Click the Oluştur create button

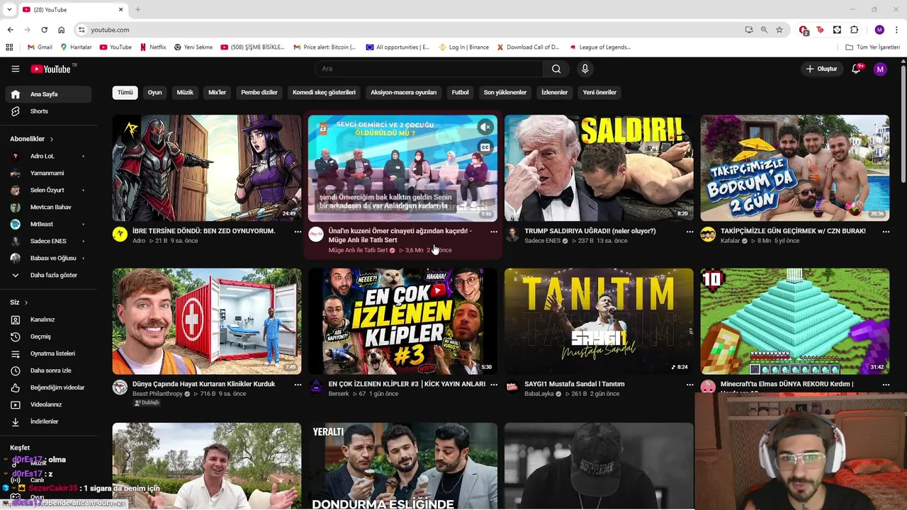(821, 69)
